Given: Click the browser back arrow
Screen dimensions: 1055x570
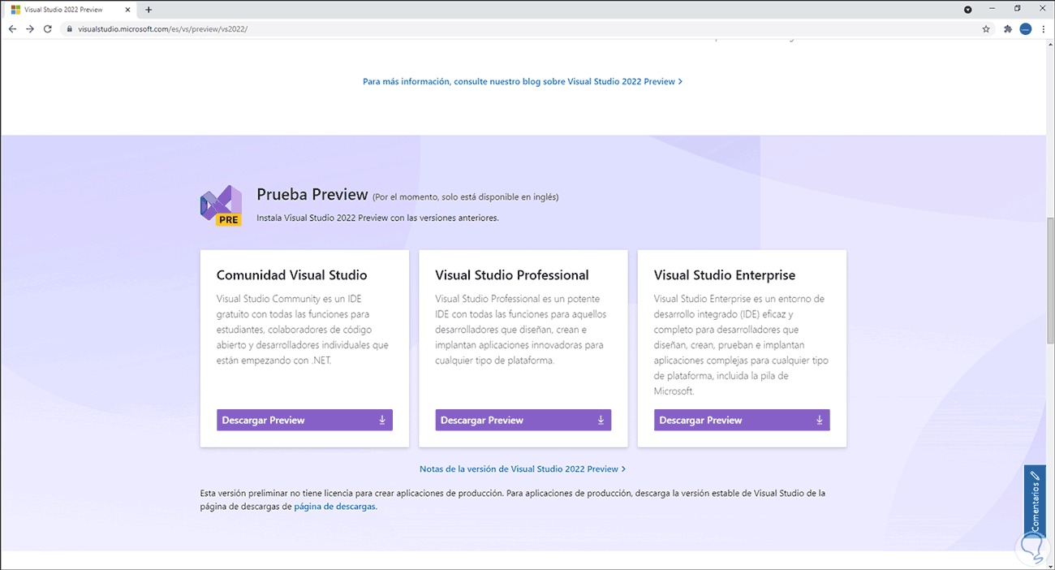Looking at the screenshot, I should (12, 28).
